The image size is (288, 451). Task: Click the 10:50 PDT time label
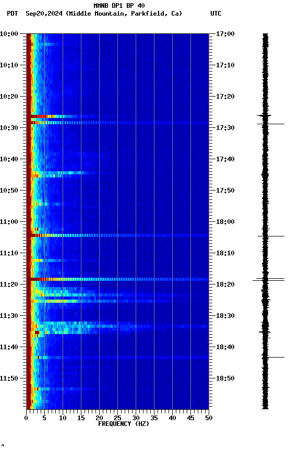pyautogui.click(x=9, y=191)
